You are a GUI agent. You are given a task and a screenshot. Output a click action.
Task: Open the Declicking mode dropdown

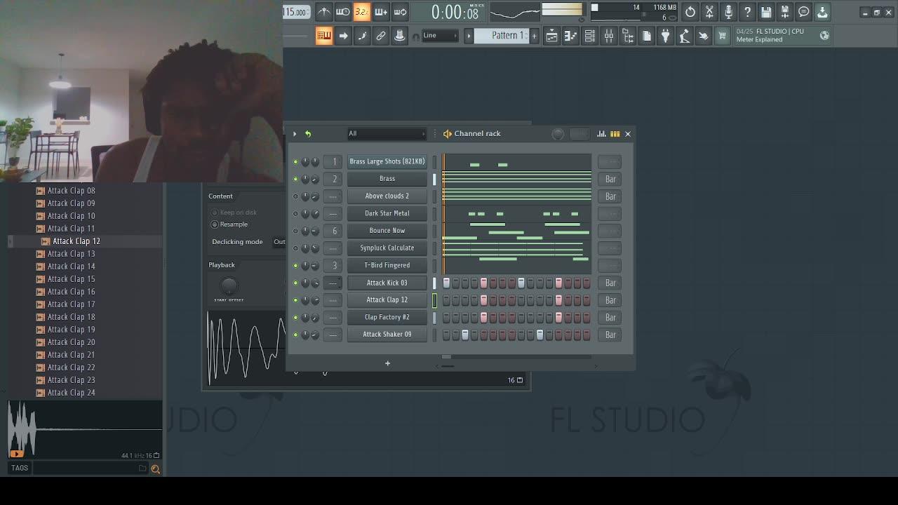click(279, 242)
